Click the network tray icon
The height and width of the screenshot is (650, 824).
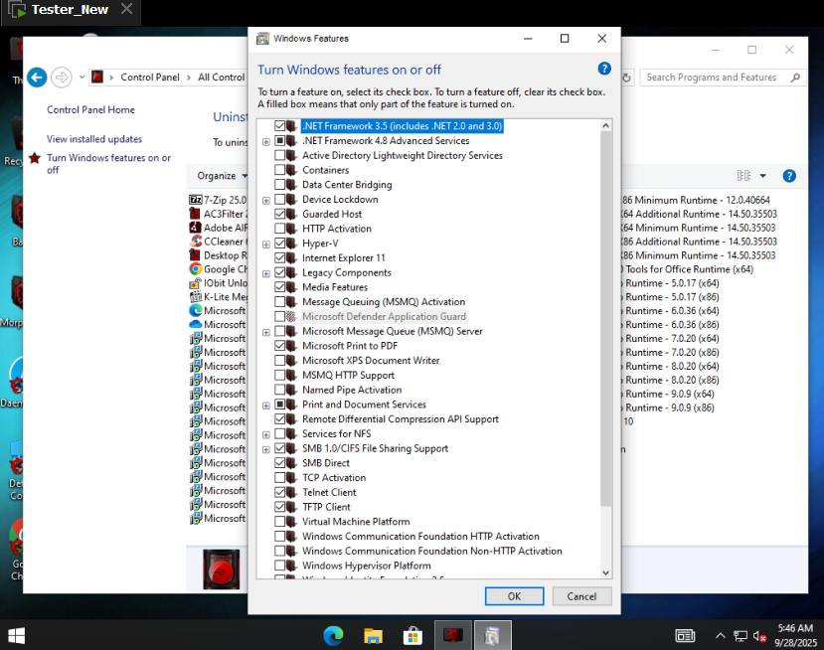(x=741, y=636)
